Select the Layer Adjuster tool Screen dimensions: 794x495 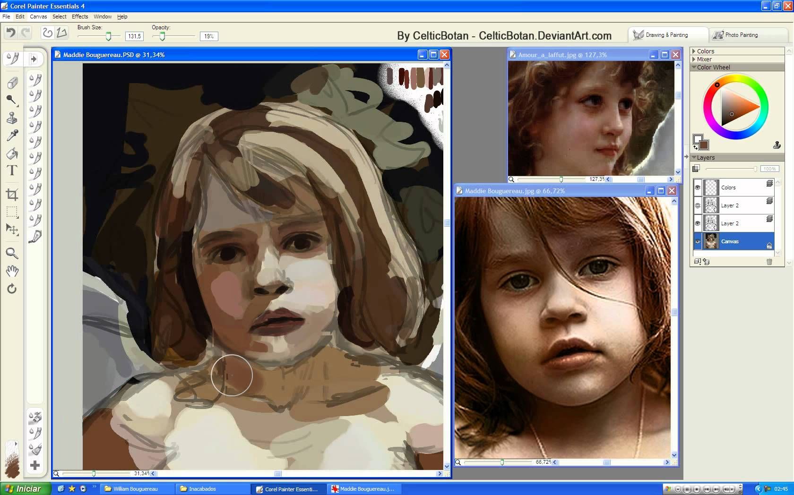click(12, 230)
